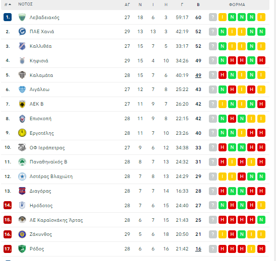Select the Εργοτέλης yellow round logo

(22, 133)
